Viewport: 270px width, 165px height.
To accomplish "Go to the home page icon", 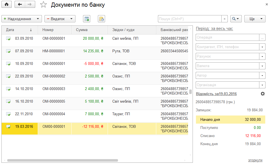I will [6, 4].
